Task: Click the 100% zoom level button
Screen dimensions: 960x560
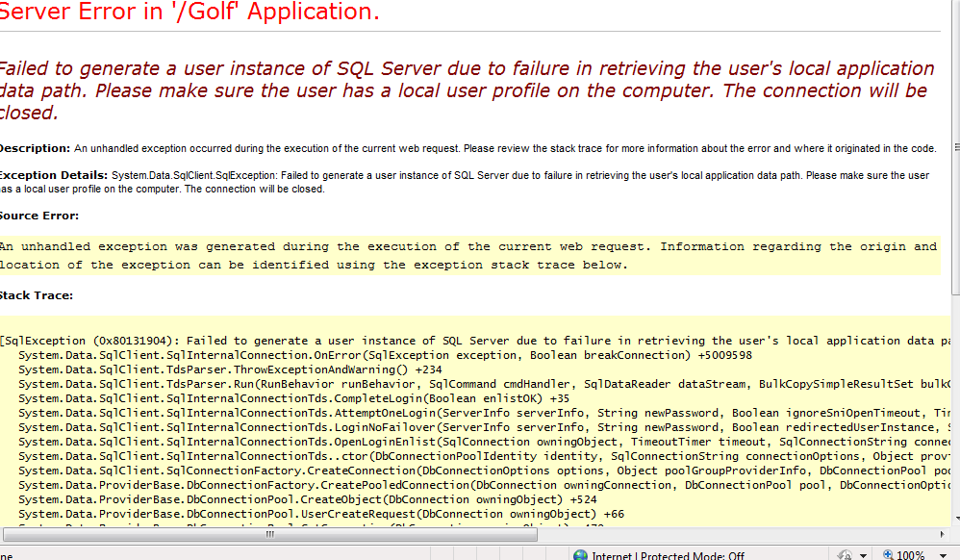Action: (910, 555)
